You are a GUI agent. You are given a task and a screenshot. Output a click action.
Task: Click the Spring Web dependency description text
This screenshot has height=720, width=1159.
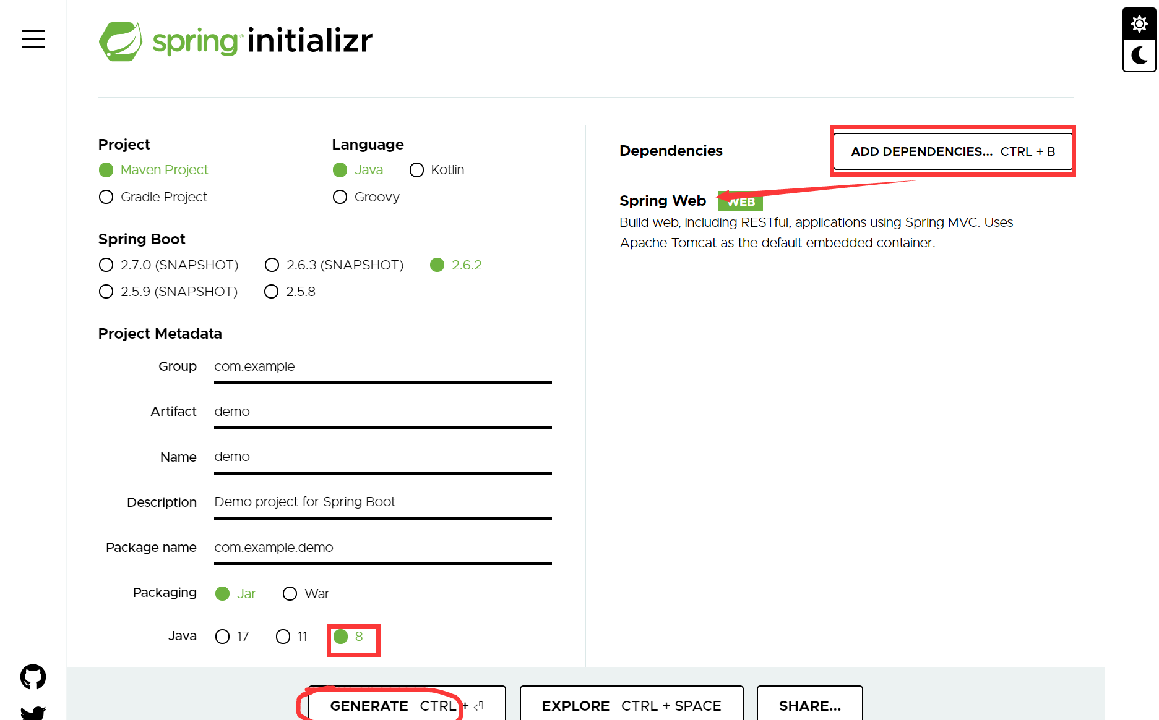816,232
